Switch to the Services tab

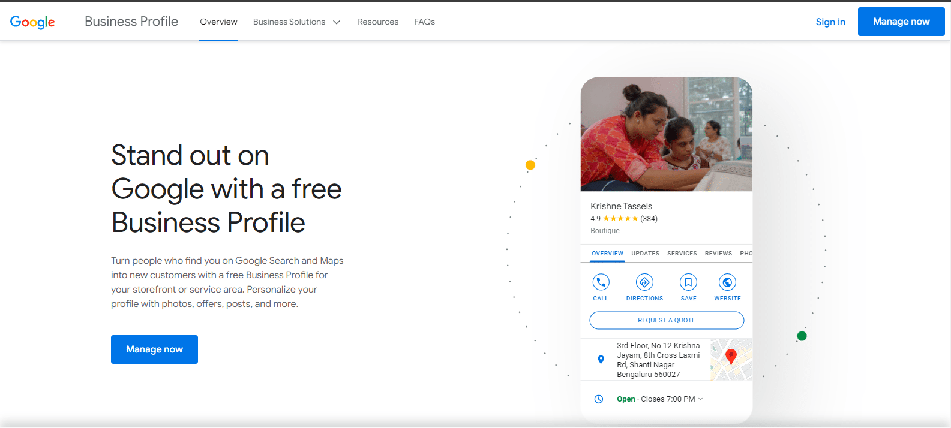[x=682, y=254]
